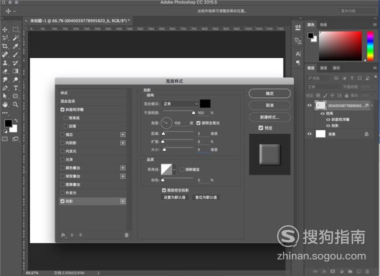
Task: Open the Character panel A icon
Action: (298, 54)
